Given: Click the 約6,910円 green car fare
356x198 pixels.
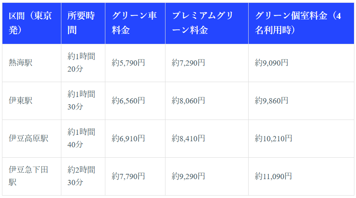Looking at the screenshot, I should click(x=128, y=138).
